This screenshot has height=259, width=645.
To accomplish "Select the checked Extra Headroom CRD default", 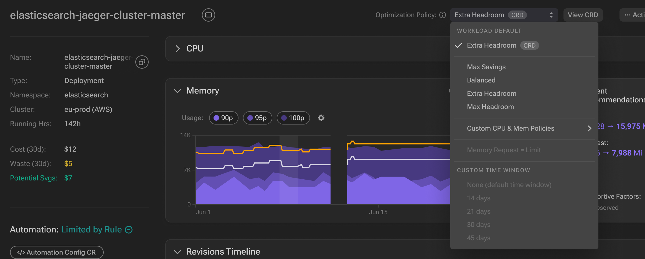I will click(x=524, y=45).
